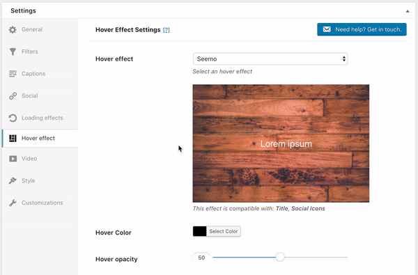Click the Hover effect grid icon
The height and width of the screenshot is (275, 418).
click(x=13, y=139)
